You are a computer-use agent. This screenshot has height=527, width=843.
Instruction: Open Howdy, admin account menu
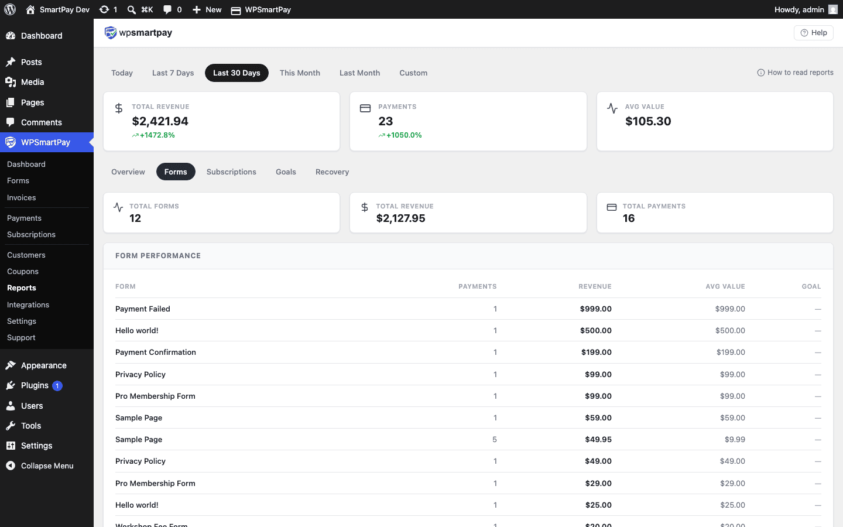pos(806,9)
